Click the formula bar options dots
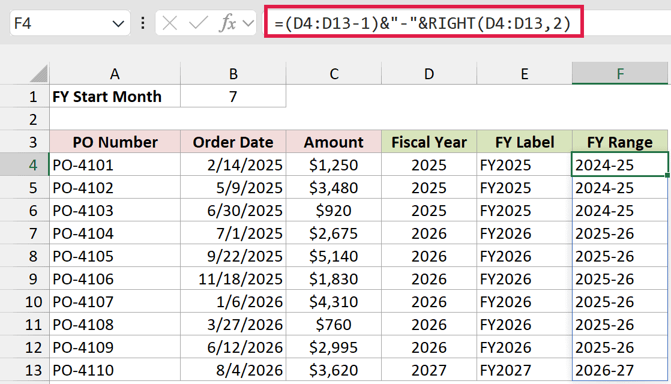This screenshot has width=671, height=384. [x=143, y=23]
